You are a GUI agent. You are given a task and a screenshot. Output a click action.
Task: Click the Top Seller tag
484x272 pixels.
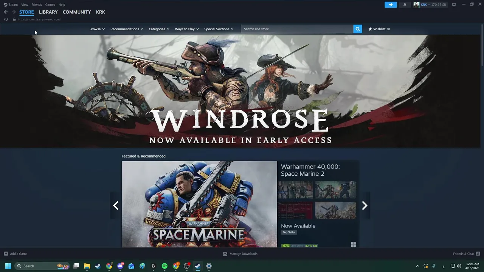tap(289, 232)
